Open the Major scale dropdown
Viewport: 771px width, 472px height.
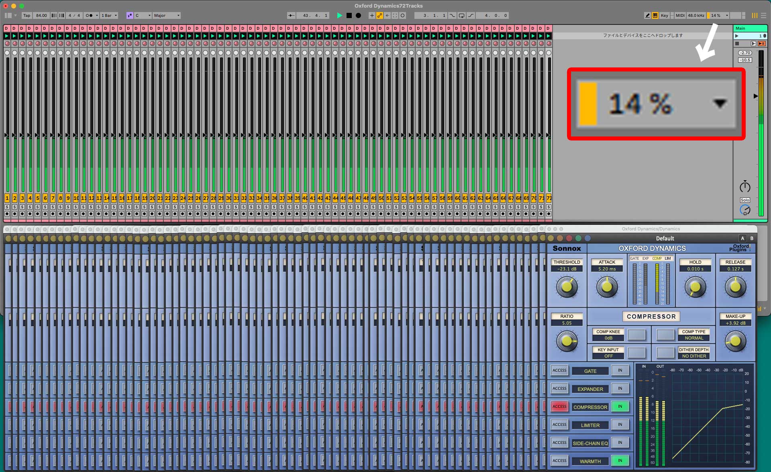click(x=167, y=16)
